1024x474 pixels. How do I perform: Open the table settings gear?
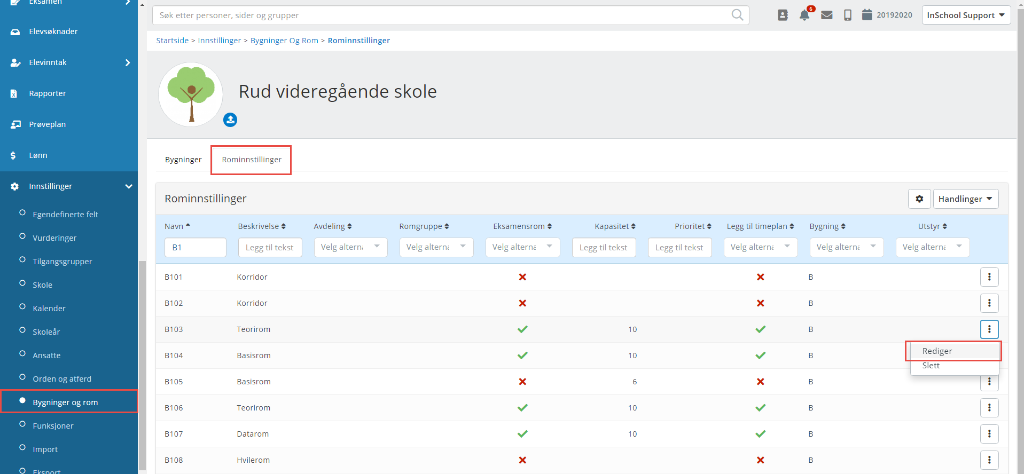(x=919, y=199)
